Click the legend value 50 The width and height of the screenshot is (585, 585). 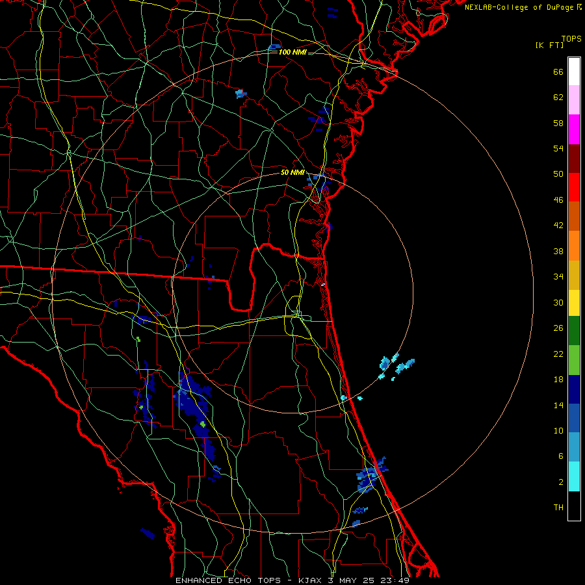click(558, 174)
